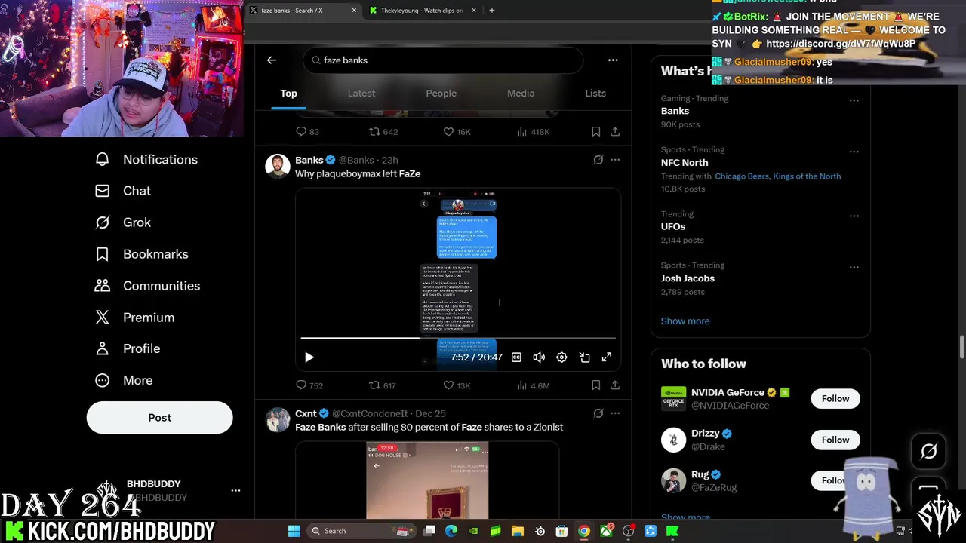Open Grok in the sidebar

[123, 223]
